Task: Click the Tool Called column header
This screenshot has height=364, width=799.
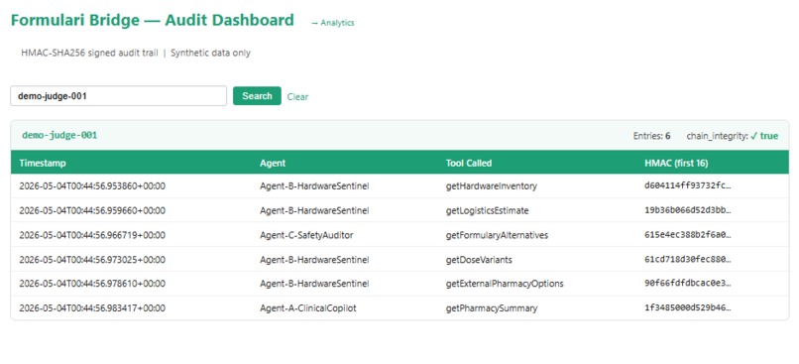Action: (x=469, y=163)
